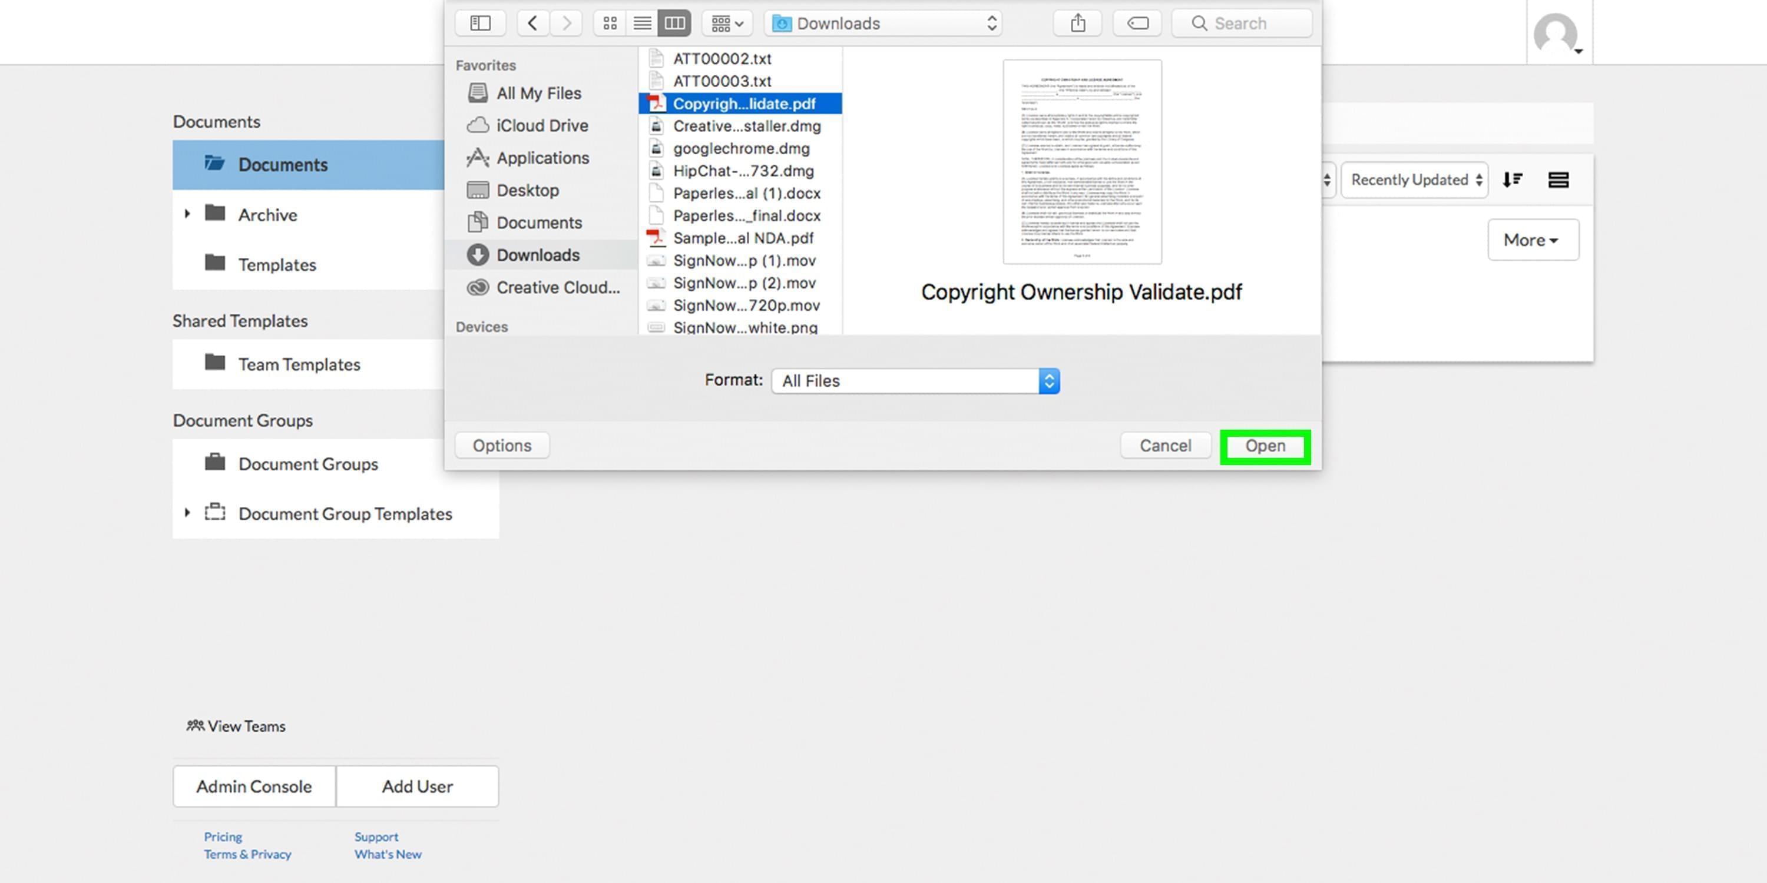Image resolution: width=1767 pixels, height=883 pixels.
Task: Open the Recently Updated sorting dropdown
Action: click(x=1413, y=180)
